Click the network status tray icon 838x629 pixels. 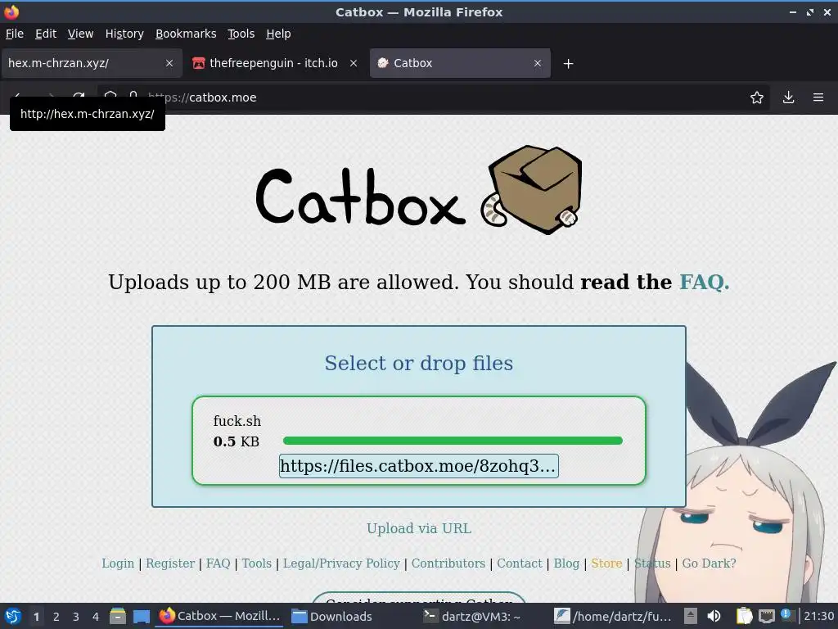pos(766,616)
